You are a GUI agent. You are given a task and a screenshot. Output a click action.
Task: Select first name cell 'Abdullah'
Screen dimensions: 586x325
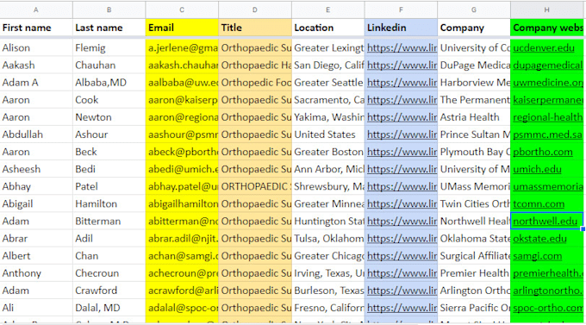coord(36,134)
